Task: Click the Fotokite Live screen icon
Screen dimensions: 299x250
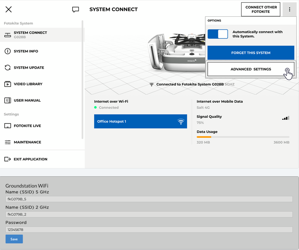Action: [7, 126]
